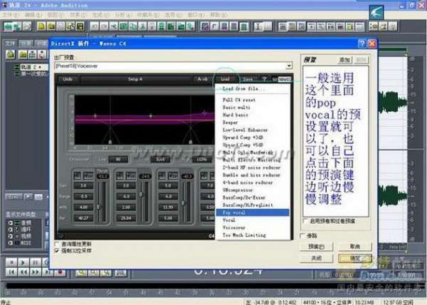Toggle the MIDI file type checkbox
This screenshot has width=427, height=305.
coord(11,242)
